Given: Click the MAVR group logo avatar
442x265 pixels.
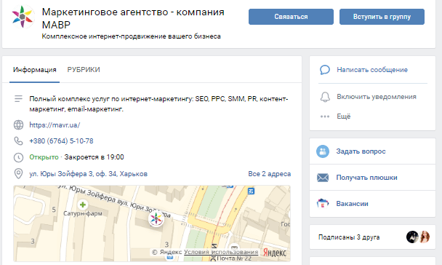Looking at the screenshot, I should (x=23, y=17).
